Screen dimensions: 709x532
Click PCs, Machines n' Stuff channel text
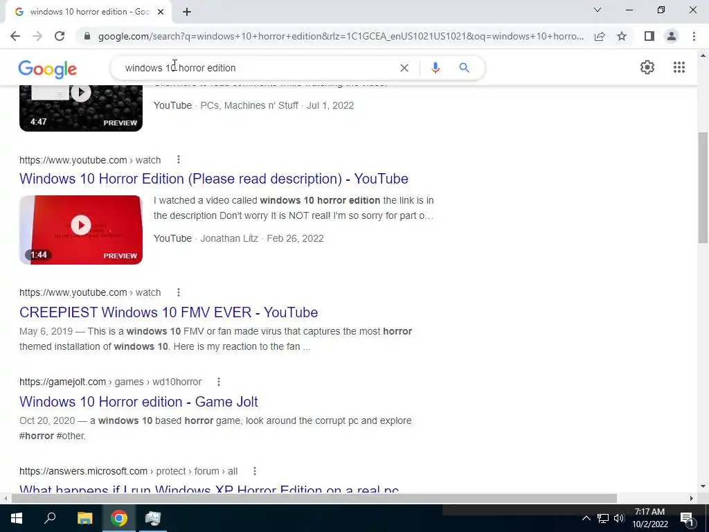click(x=249, y=105)
